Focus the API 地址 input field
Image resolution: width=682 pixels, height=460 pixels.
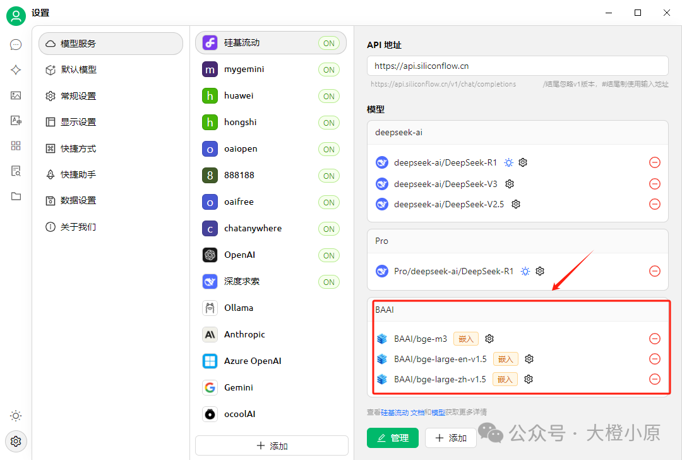518,66
